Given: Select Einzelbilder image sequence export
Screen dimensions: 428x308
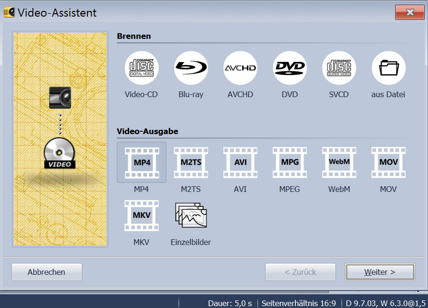Looking at the screenshot, I should coord(191,216).
